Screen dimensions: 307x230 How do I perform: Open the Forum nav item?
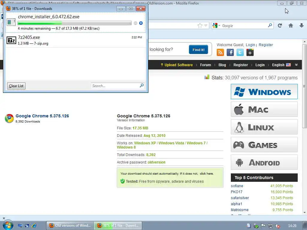coord(206,65)
